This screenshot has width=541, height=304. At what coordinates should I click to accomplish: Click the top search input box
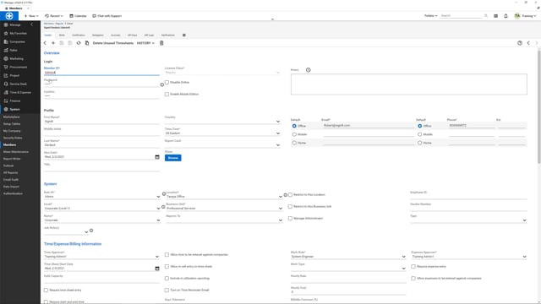coord(461,15)
